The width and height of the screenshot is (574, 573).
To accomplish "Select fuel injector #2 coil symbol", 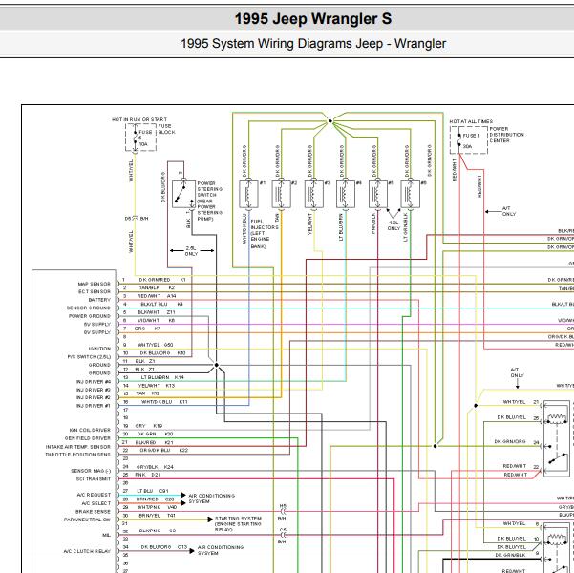I will point(281,194).
